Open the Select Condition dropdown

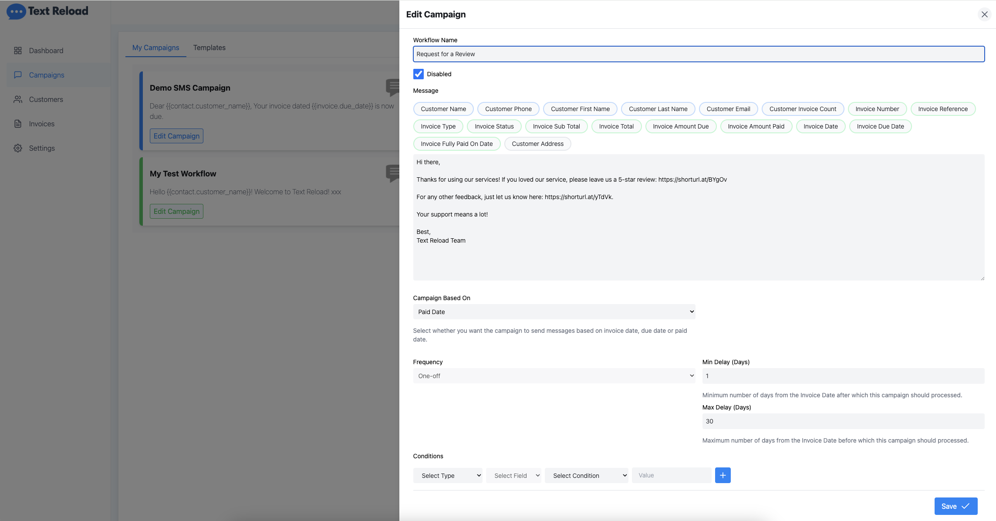pos(586,475)
